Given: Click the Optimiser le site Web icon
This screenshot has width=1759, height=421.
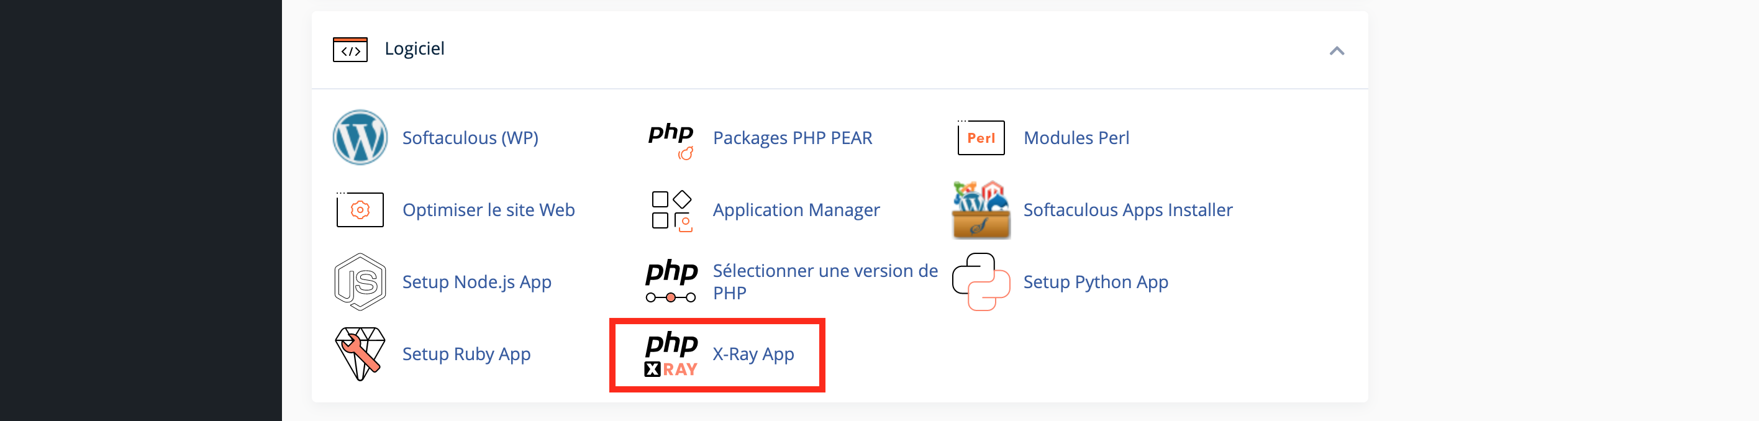Looking at the screenshot, I should [360, 210].
